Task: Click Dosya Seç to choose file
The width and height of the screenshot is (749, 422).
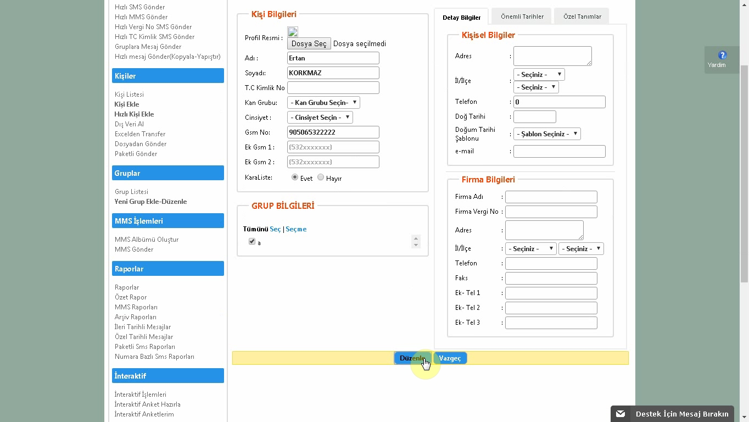Action: (309, 43)
